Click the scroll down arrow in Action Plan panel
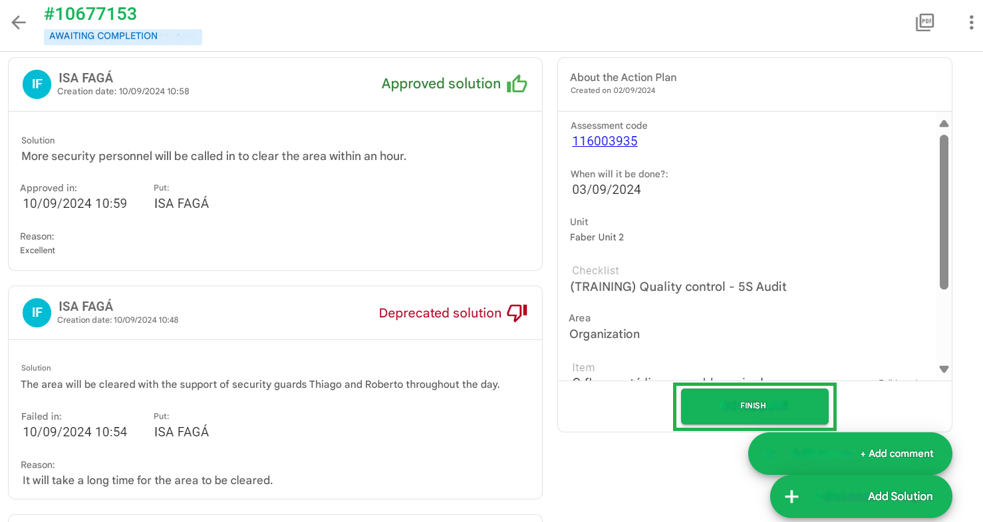 (x=944, y=369)
